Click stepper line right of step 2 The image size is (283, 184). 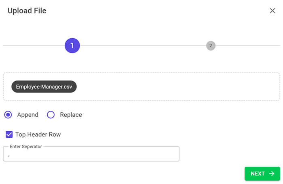click(x=247, y=46)
